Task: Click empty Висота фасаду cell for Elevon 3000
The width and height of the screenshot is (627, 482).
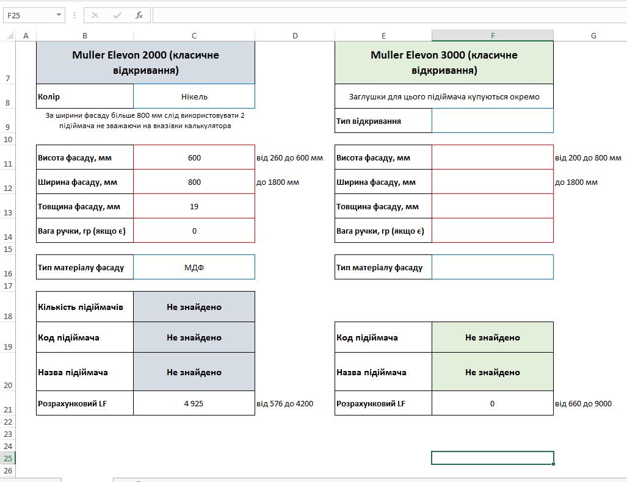Action: (493, 157)
